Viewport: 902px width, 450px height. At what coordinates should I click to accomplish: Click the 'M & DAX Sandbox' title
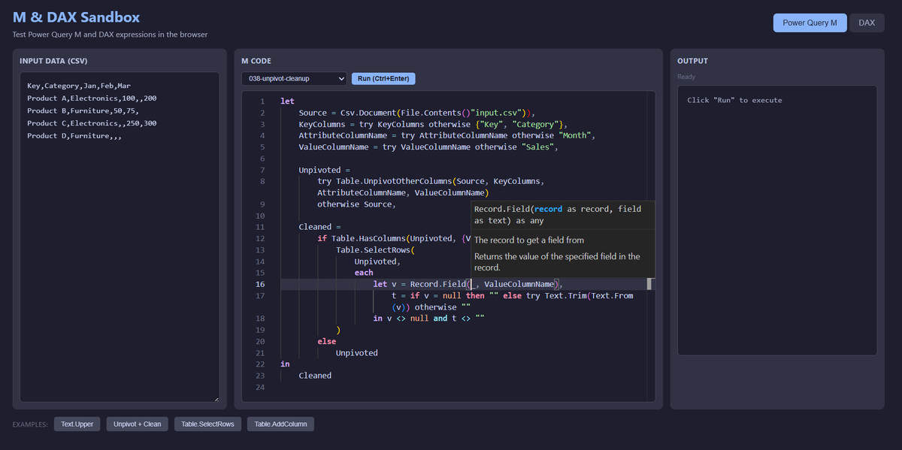pos(76,17)
